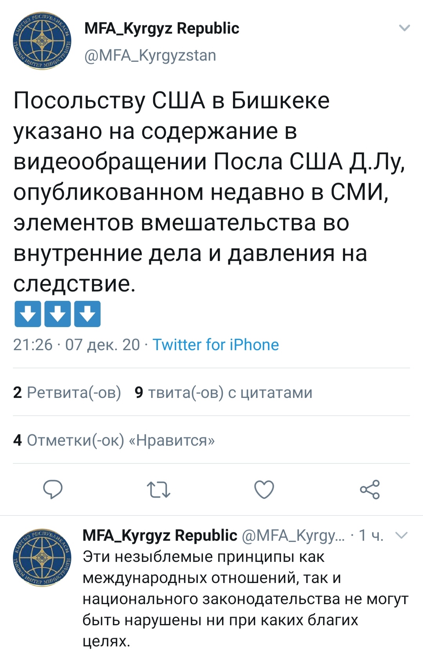423x657 pixels.
Task: Like the tweet with heart icon
Action: (264, 490)
